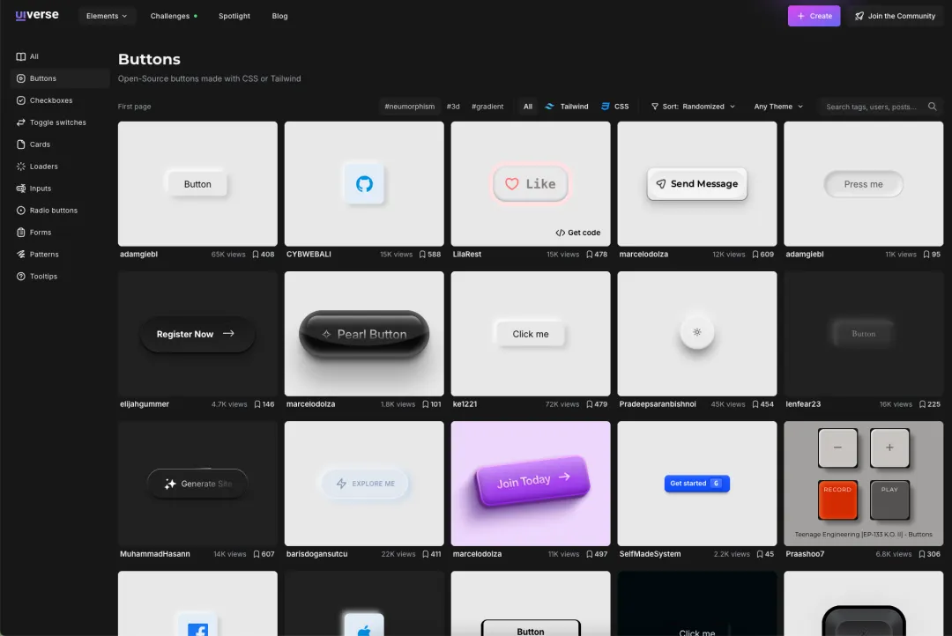Open author barisdogansutcu profile
952x636 pixels.
tap(317, 554)
